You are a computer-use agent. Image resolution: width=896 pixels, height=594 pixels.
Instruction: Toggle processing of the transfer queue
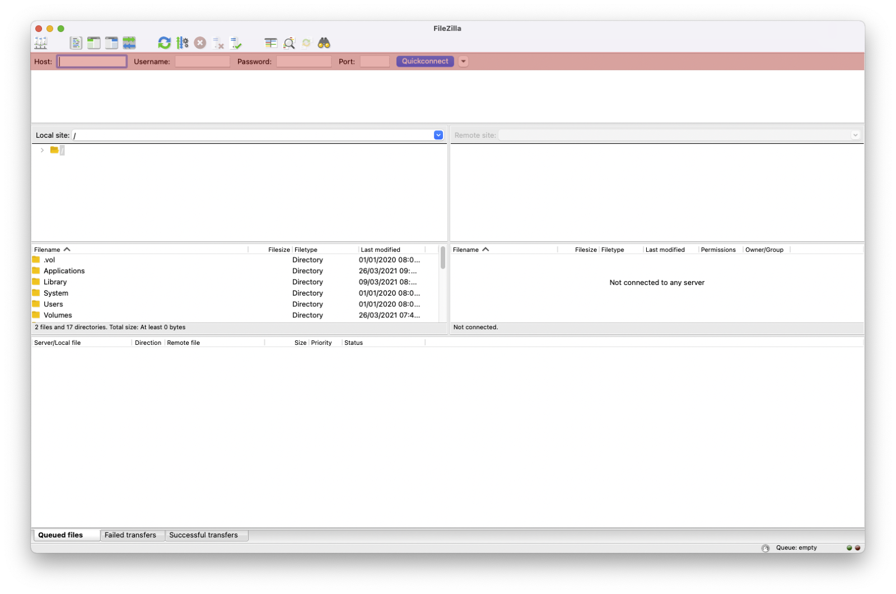pos(183,43)
